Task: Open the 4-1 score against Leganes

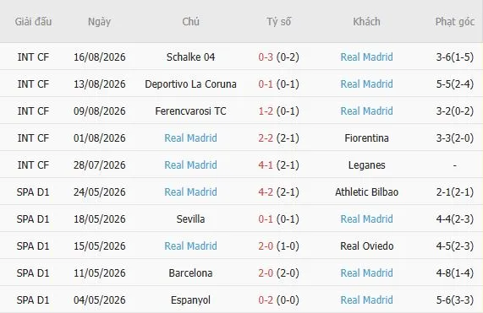Action: 266,165
